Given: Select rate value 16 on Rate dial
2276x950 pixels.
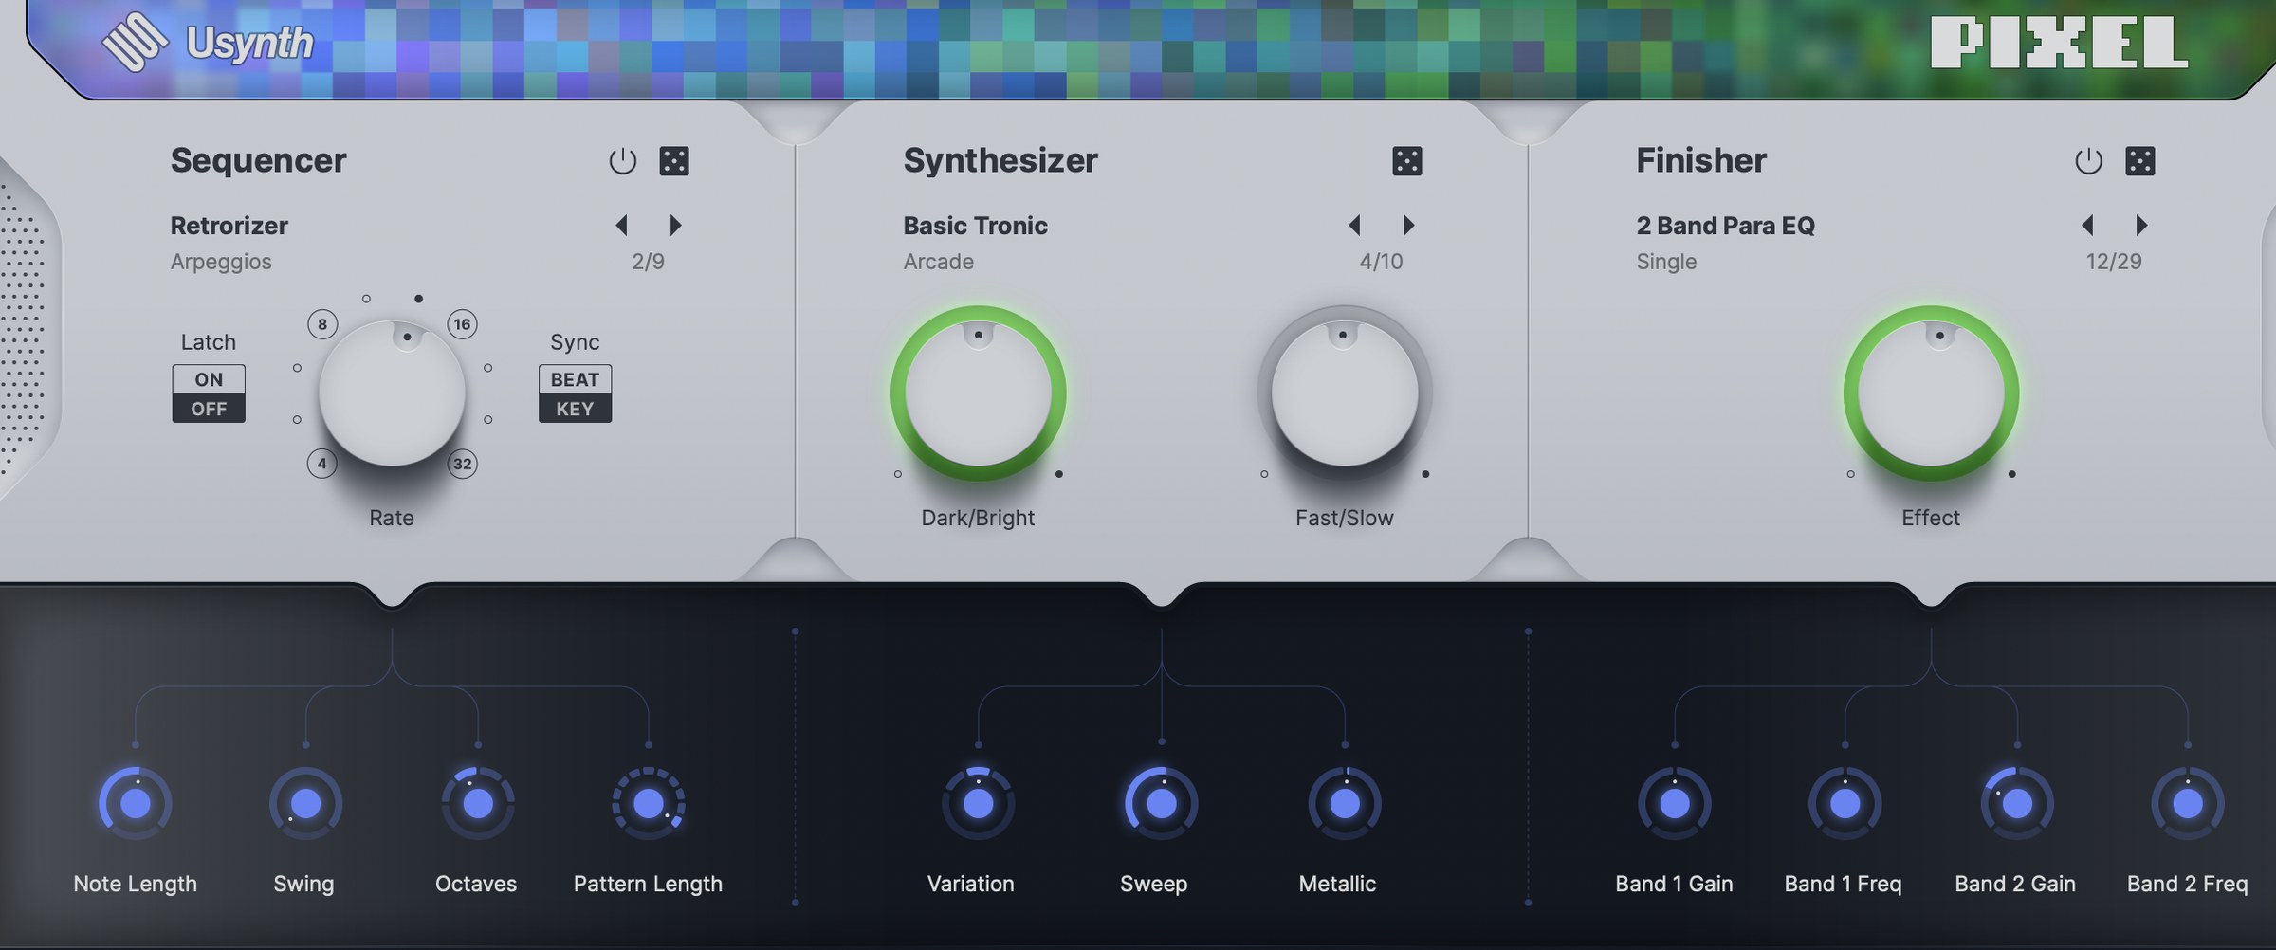Looking at the screenshot, I should tap(462, 324).
